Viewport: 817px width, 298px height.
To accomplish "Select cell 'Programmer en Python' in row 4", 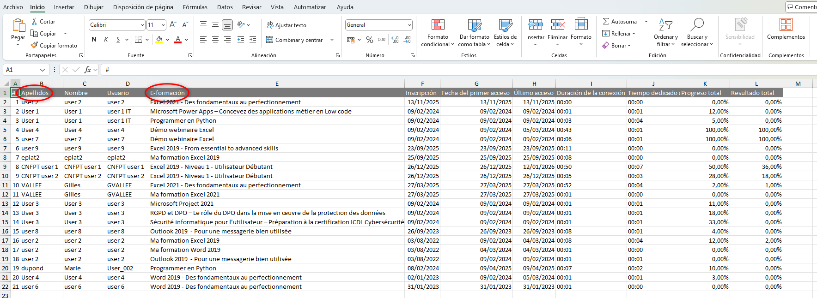I will tap(277, 120).
